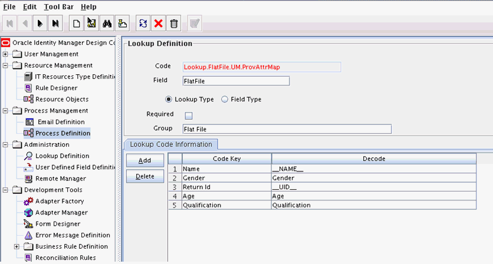Jump to last record toolbar button
The width and height of the screenshot is (493, 264).
[x=55, y=24]
